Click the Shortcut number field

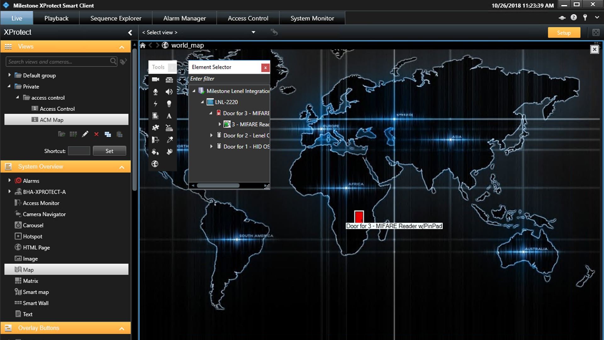tap(79, 151)
